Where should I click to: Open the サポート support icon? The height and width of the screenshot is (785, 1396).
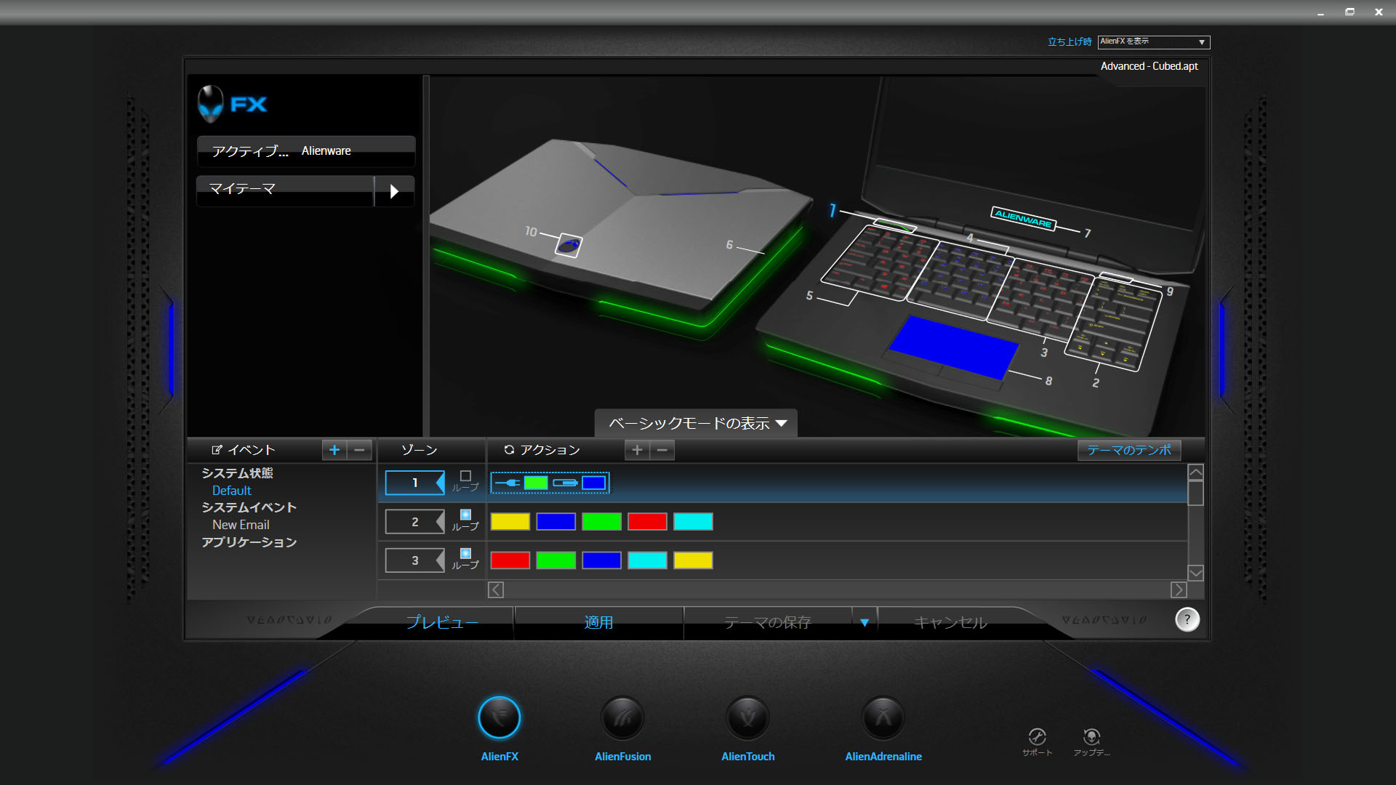pyautogui.click(x=1037, y=737)
